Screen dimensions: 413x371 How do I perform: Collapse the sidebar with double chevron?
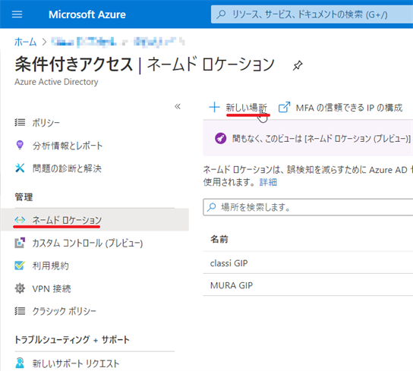[178, 106]
